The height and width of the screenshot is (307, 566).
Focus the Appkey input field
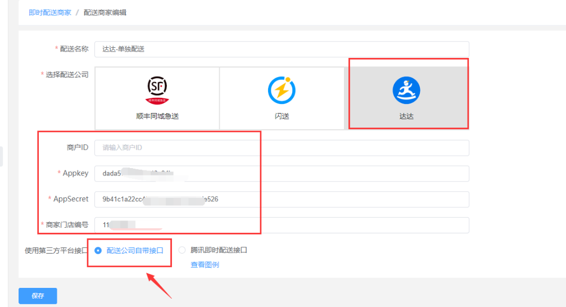tap(282, 173)
